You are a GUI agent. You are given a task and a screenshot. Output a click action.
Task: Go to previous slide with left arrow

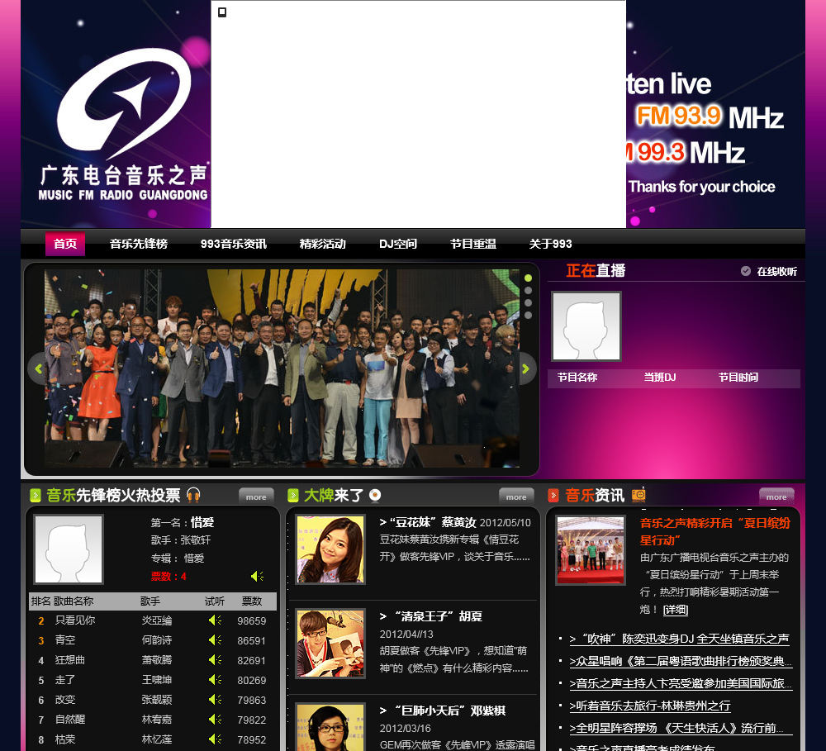tap(38, 369)
